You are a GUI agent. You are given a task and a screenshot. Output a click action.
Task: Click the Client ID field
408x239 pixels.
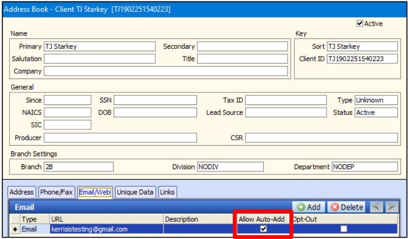[362, 59]
